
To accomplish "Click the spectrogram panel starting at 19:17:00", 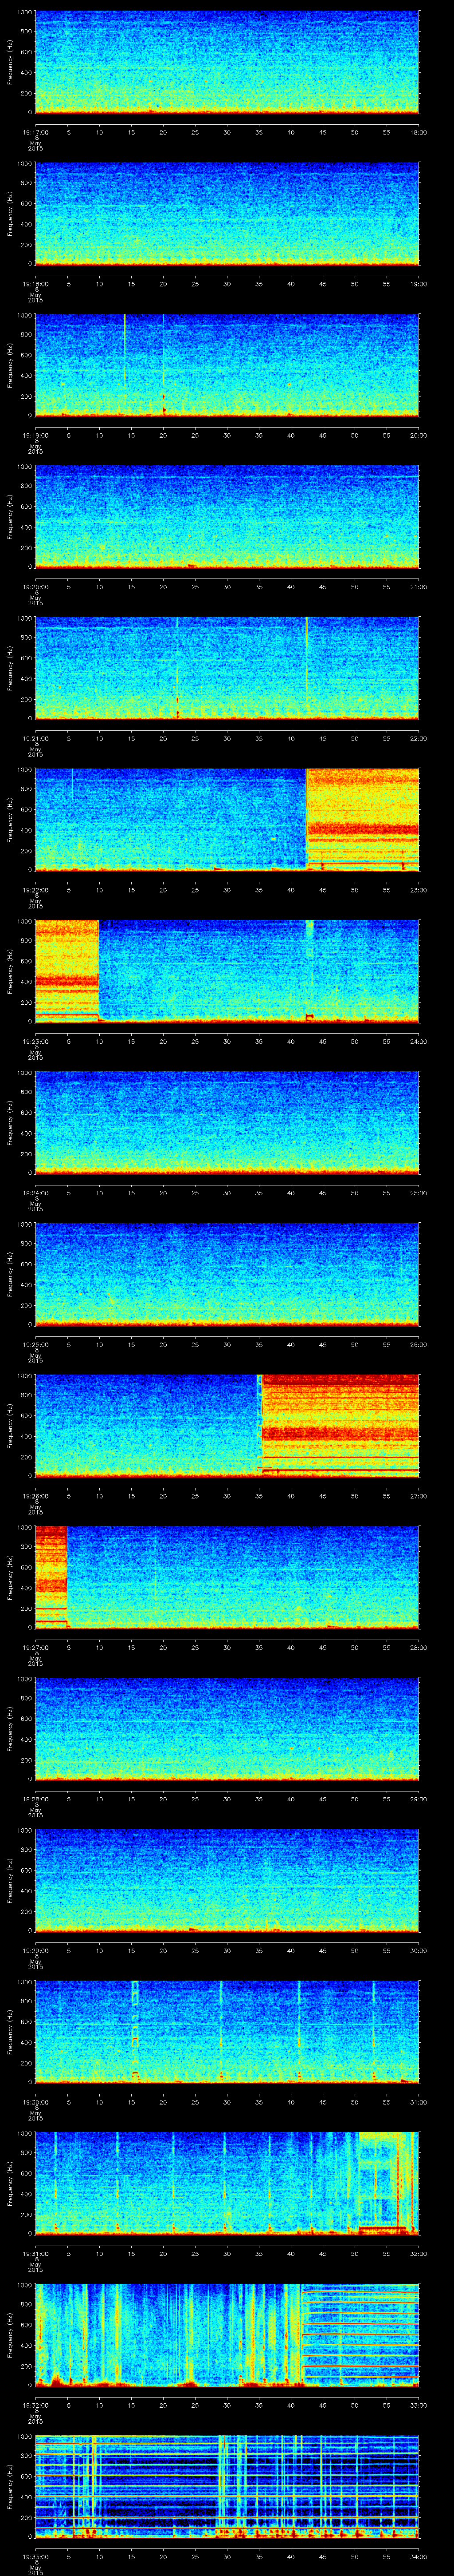I will (x=227, y=62).
